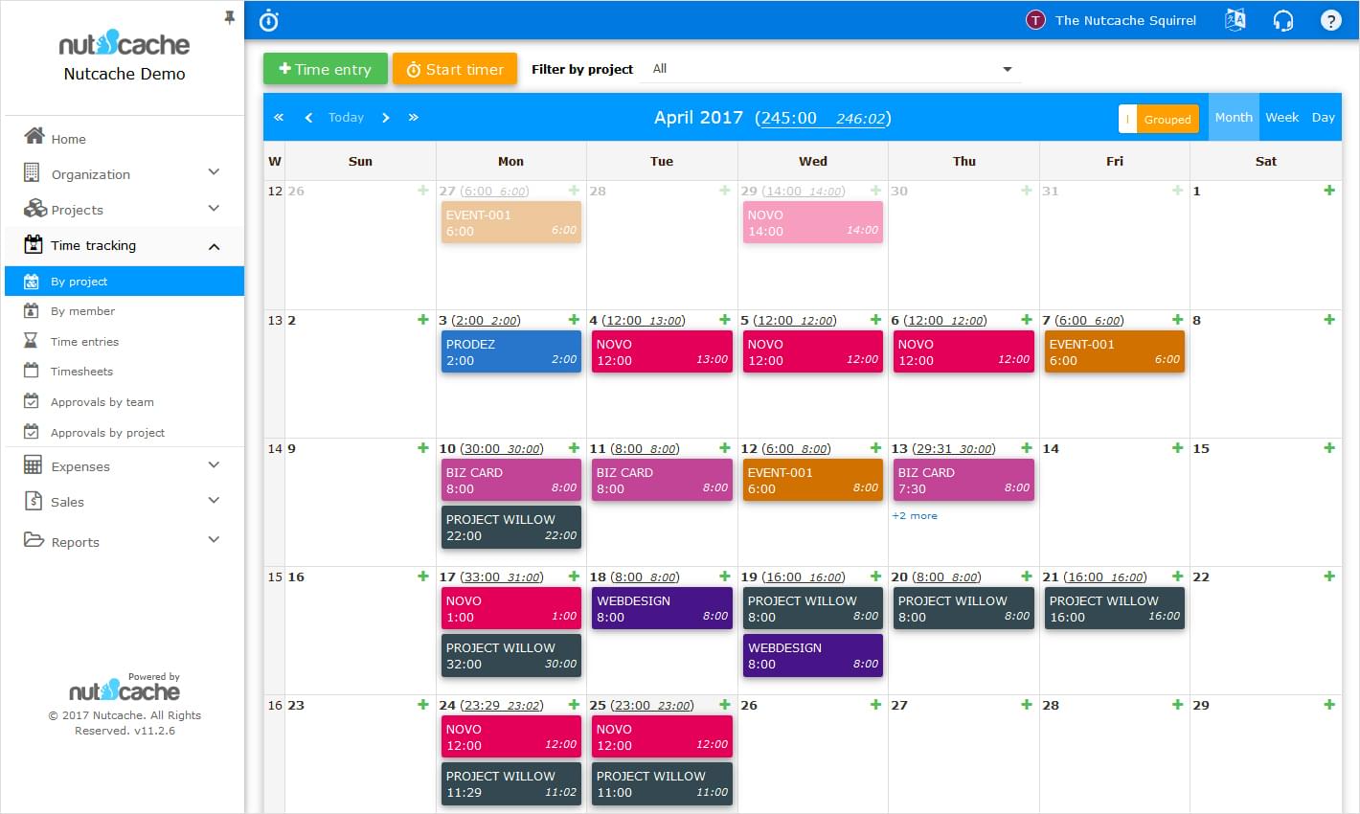1360x814 pixels.
Task: Open the BIZ CARD entry on April 11
Action: tap(662, 480)
